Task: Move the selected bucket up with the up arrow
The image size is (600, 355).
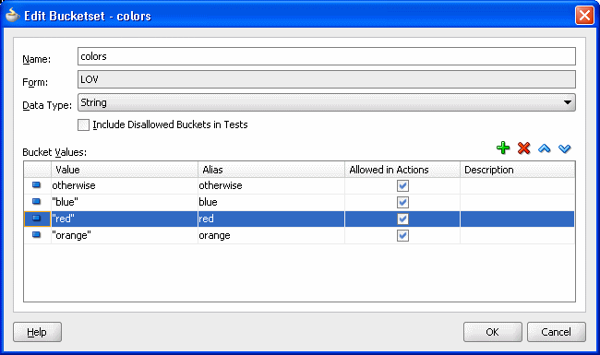Action: (544, 148)
